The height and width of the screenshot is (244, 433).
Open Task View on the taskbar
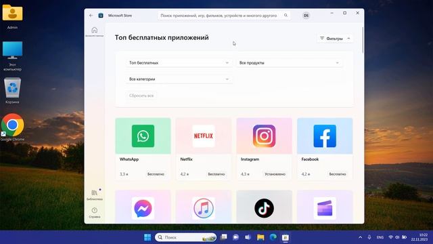click(x=224, y=237)
